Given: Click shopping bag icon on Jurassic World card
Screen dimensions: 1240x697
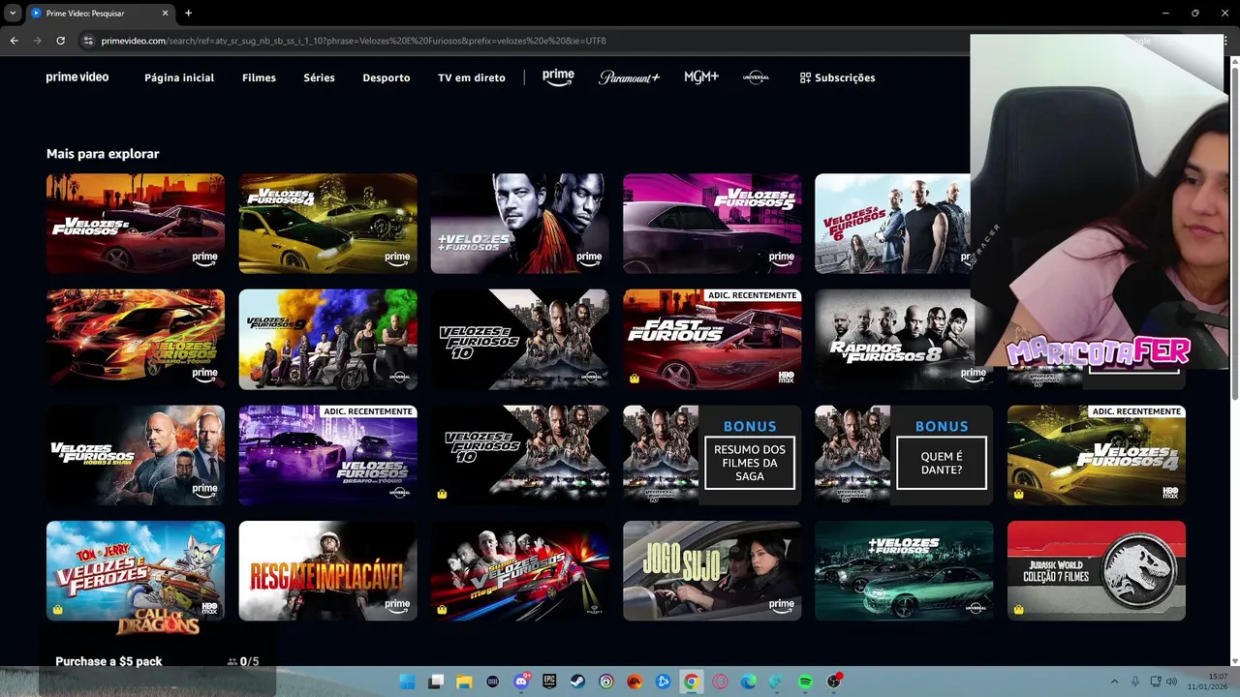Looking at the screenshot, I should (1019, 610).
